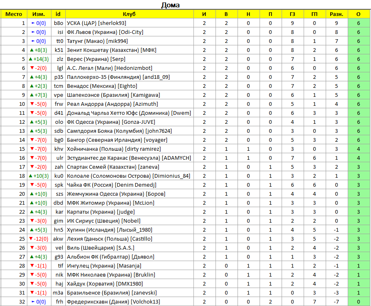This screenshot has width=371, height=306.
Task: Select club 'Хойничанка (Польша) [dirty ramirez]'
Action: click(114, 149)
